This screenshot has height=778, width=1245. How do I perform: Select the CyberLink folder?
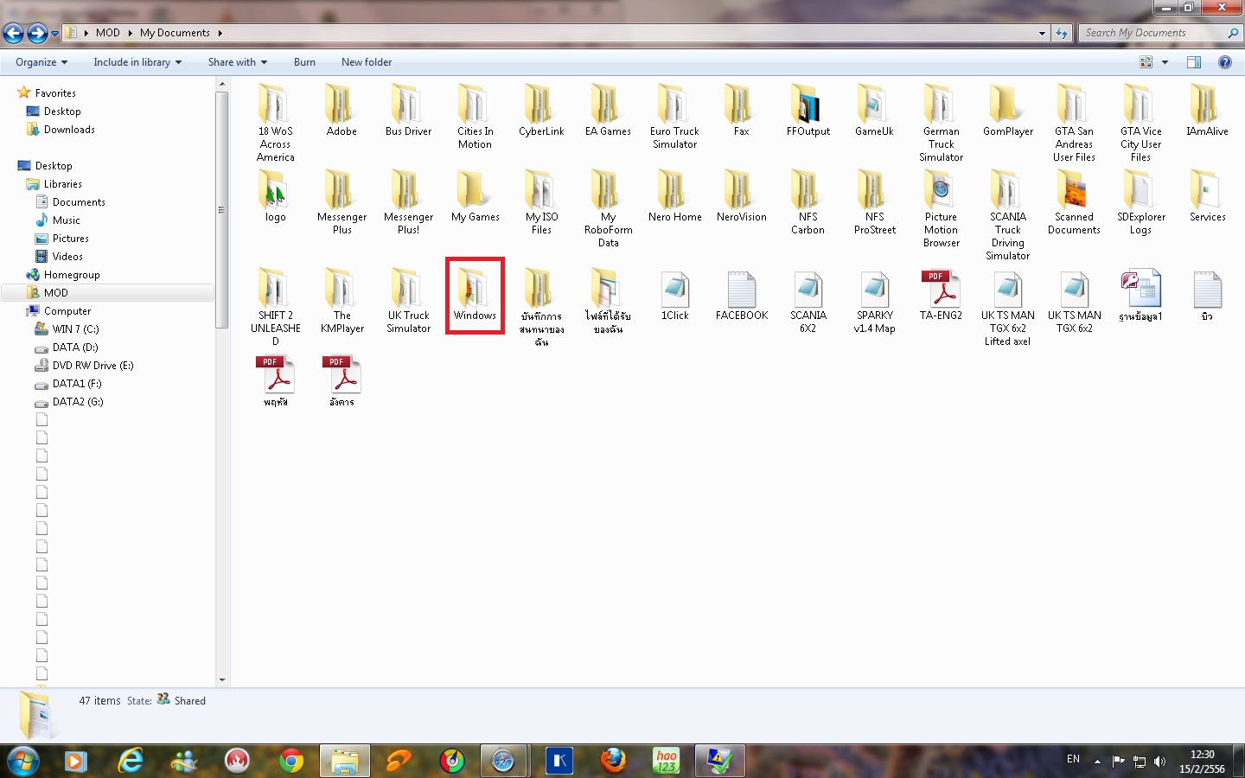click(x=541, y=110)
